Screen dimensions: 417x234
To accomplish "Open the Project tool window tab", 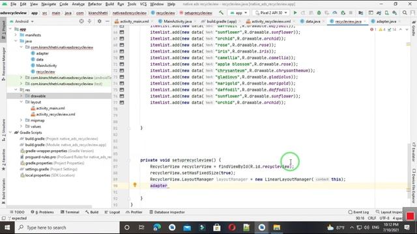I will pyautogui.click(x=3, y=30).
